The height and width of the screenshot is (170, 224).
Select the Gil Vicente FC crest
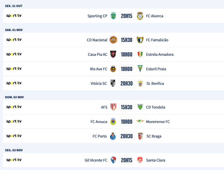113,160
